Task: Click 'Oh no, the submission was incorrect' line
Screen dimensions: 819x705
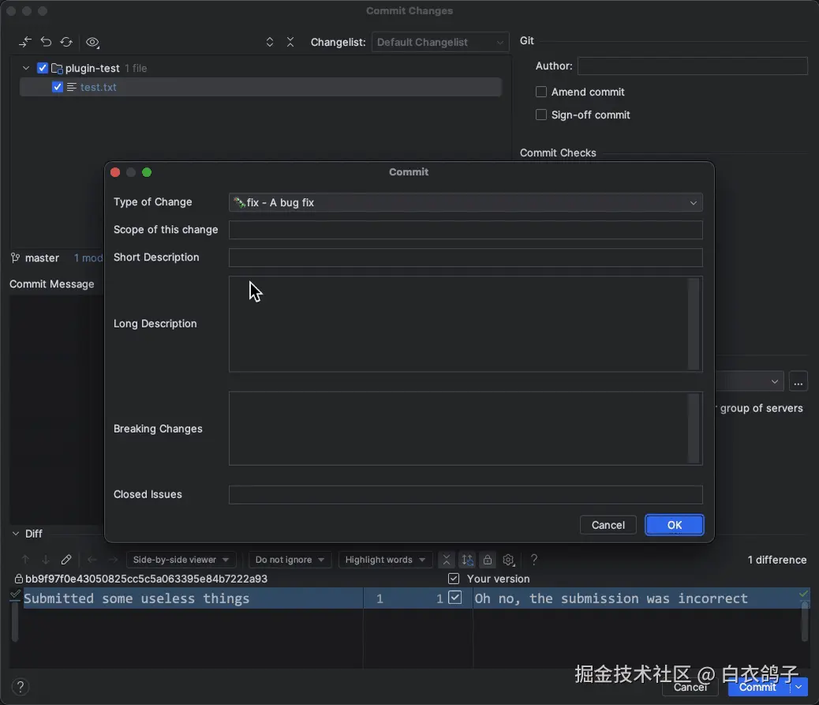Action: click(611, 598)
